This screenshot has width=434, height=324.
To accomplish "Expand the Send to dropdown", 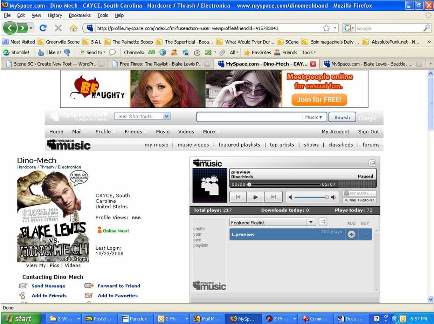I will coord(91,53).
